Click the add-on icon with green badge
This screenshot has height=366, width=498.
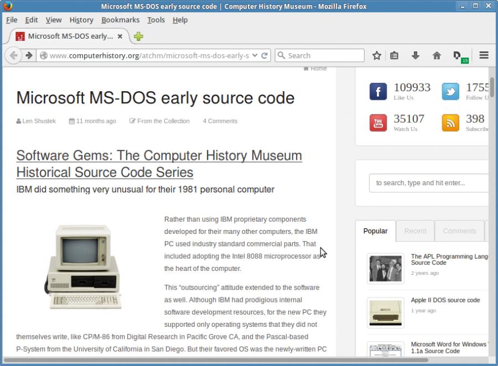[460, 56]
